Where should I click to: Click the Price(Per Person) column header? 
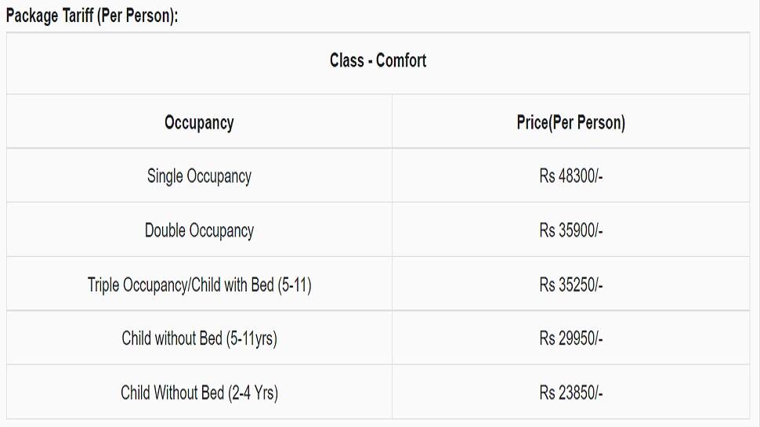[x=571, y=121]
